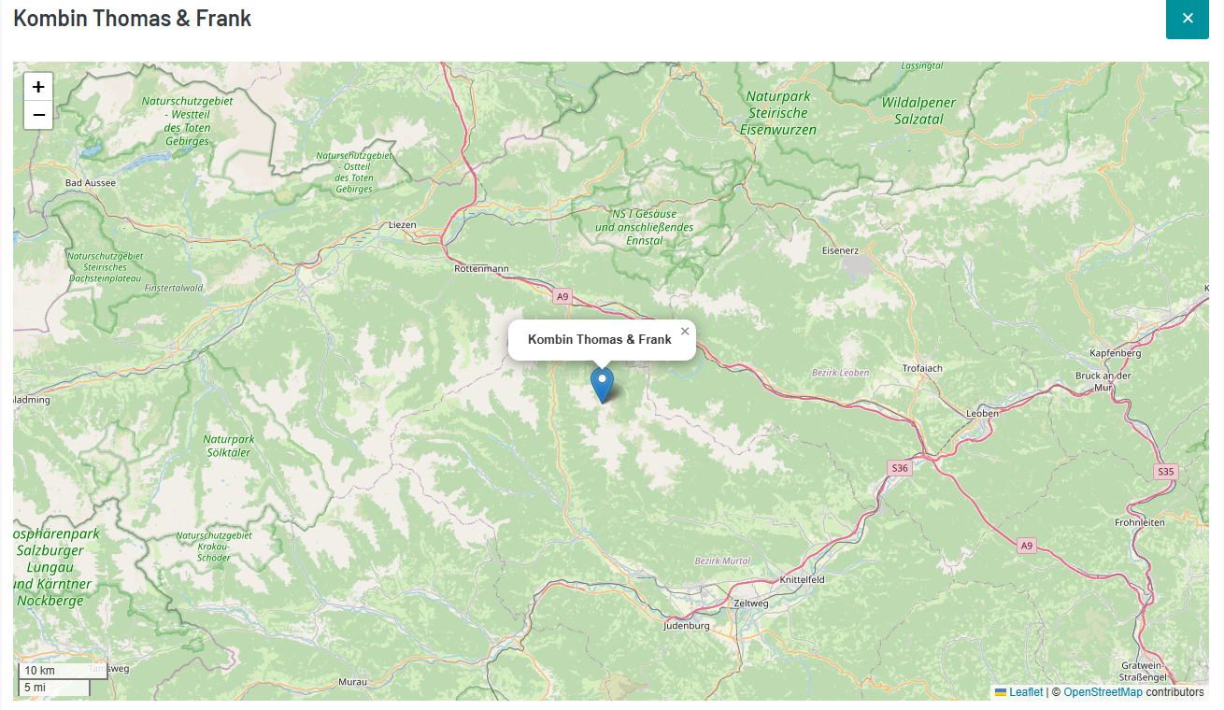The image size is (1224, 710).
Task: Click the S36 road shield
Action: [899, 467]
